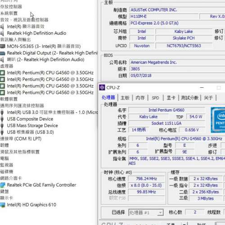This screenshot has height=225, width=225.
Task: Select the 喇叭 (2- Realtek) device
Action: coord(45,59)
